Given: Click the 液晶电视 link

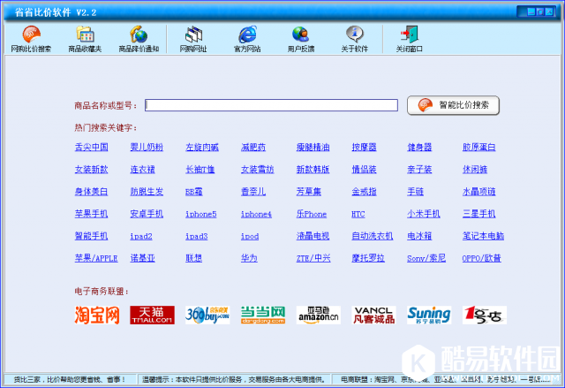Looking at the screenshot, I should tap(313, 236).
